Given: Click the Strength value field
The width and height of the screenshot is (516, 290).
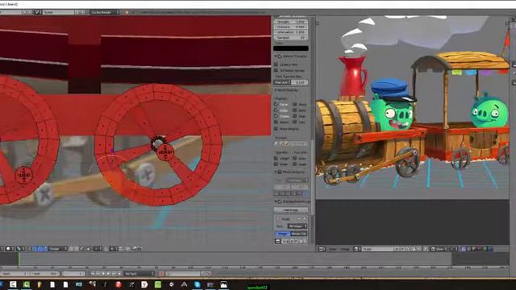Looking at the screenshot, I should [291, 22].
